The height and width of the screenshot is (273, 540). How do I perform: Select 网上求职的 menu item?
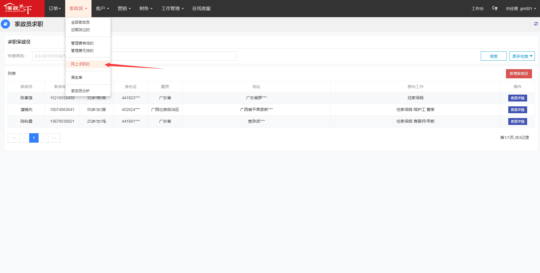88,64
